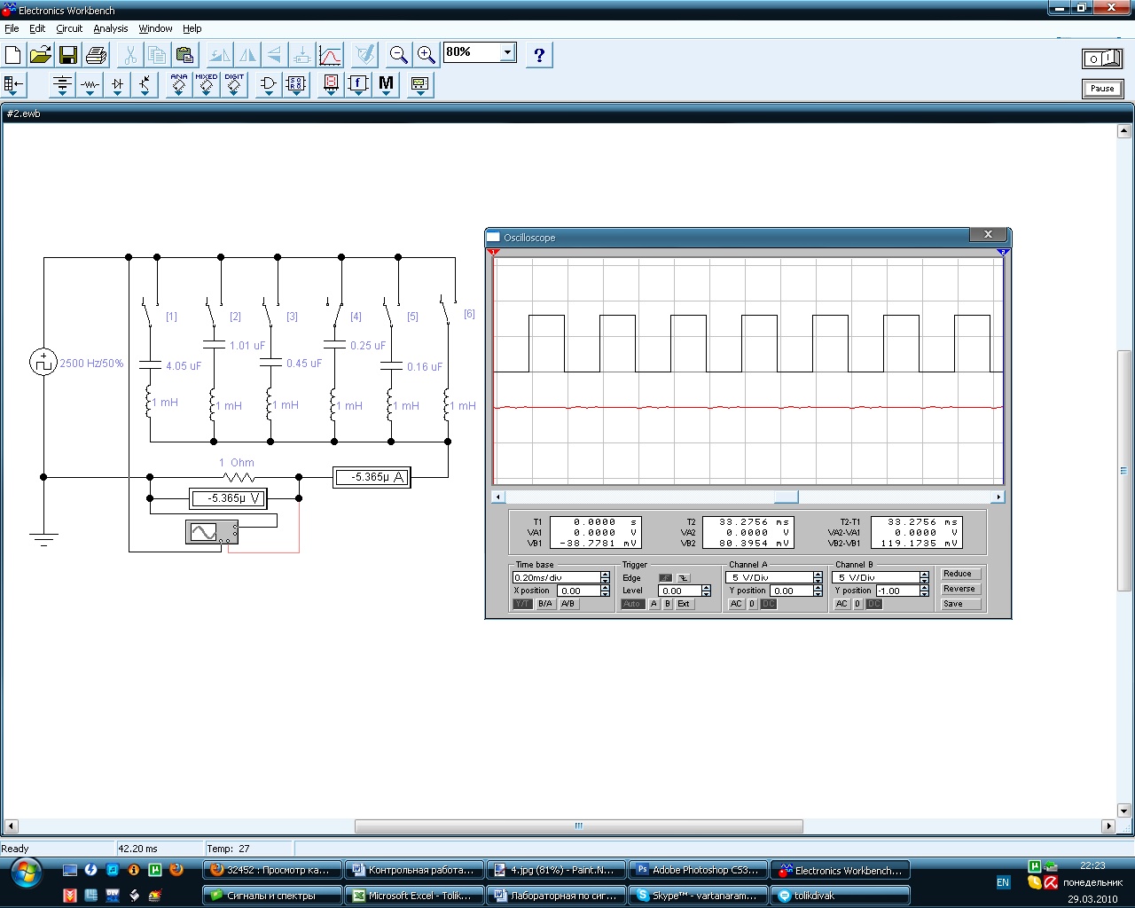Open the Transistors parts bin
Image resolution: width=1135 pixels, height=908 pixels.
point(145,85)
